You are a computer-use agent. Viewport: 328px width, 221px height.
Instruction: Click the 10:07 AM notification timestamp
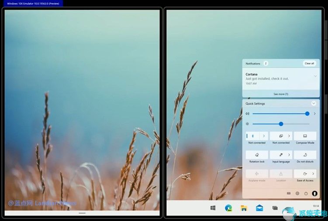click(x=251, y=84)
